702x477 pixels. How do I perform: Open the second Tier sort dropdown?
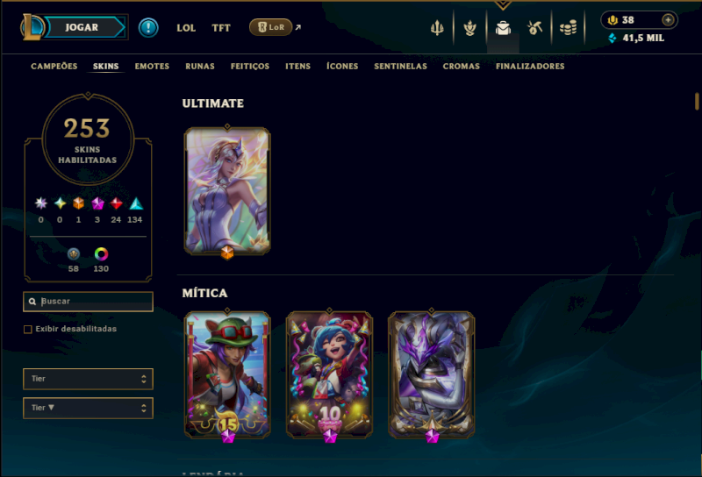pos(89,408)
